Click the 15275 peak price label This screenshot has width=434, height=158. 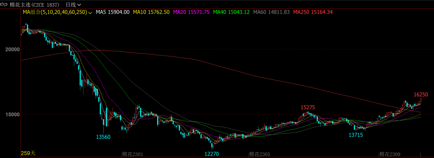tap(308, 107)
